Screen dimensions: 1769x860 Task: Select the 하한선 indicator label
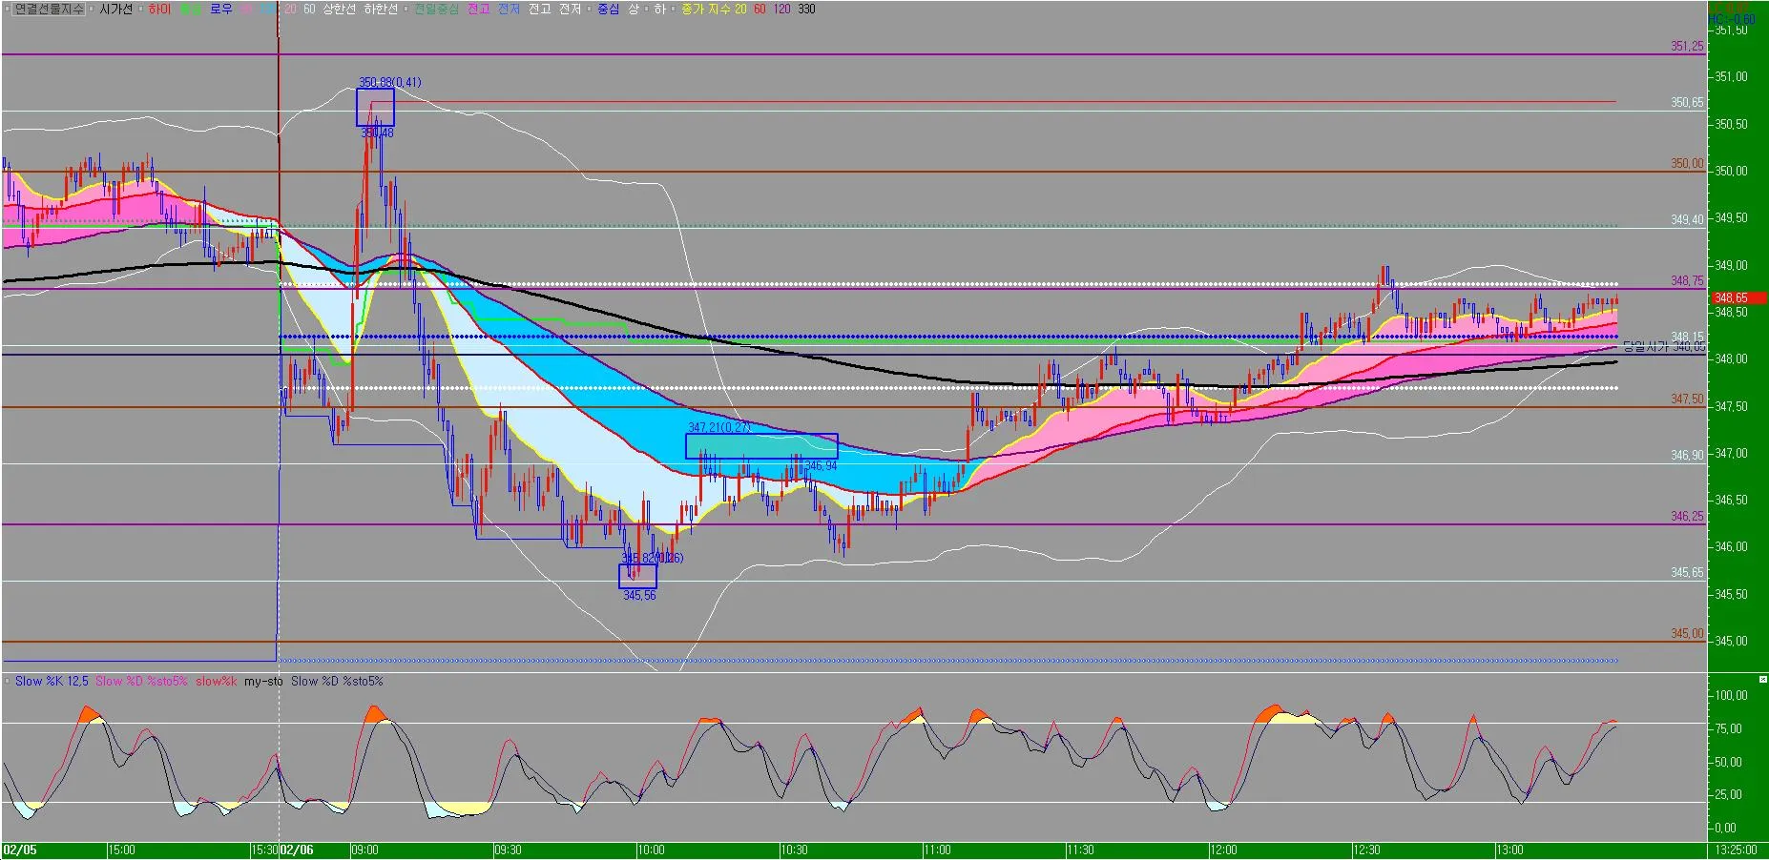click(381, 9)
